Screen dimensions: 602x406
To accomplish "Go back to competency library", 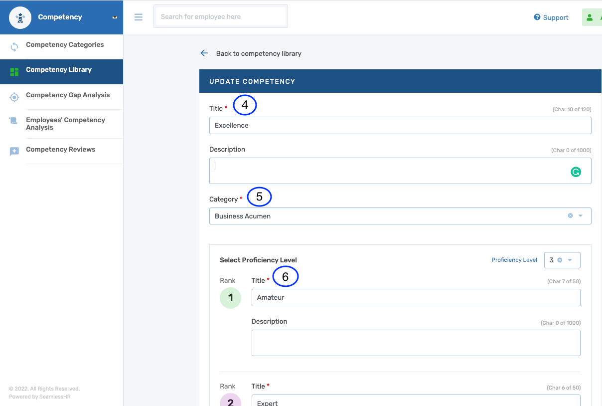I will 258,53.
